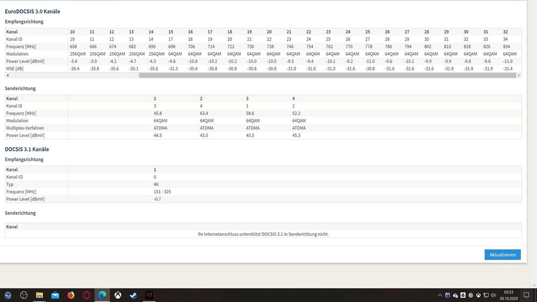Click the 151 - 325 frequency range
The image size is (537, 302).
click(162, 192)
